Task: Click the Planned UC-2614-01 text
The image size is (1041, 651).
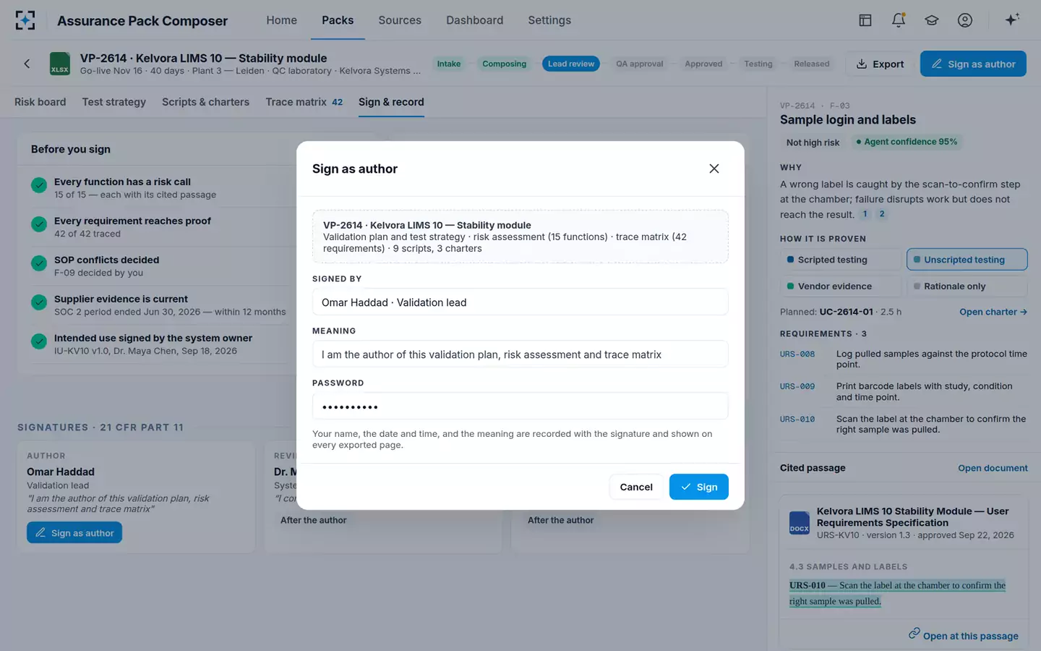Action: [x=841, y=312]
